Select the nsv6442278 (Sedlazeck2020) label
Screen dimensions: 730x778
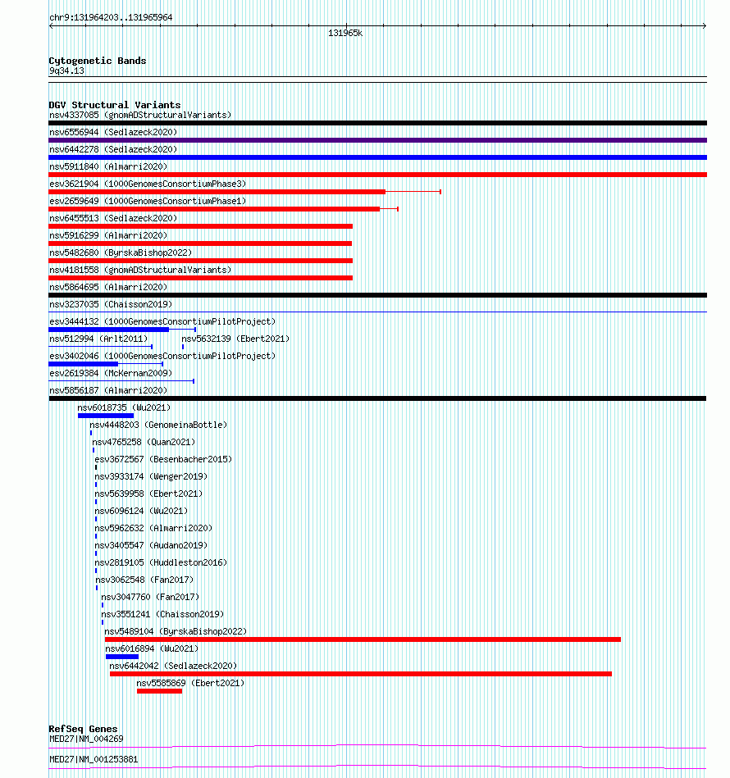pyautogui.click(x=113, y=149)
